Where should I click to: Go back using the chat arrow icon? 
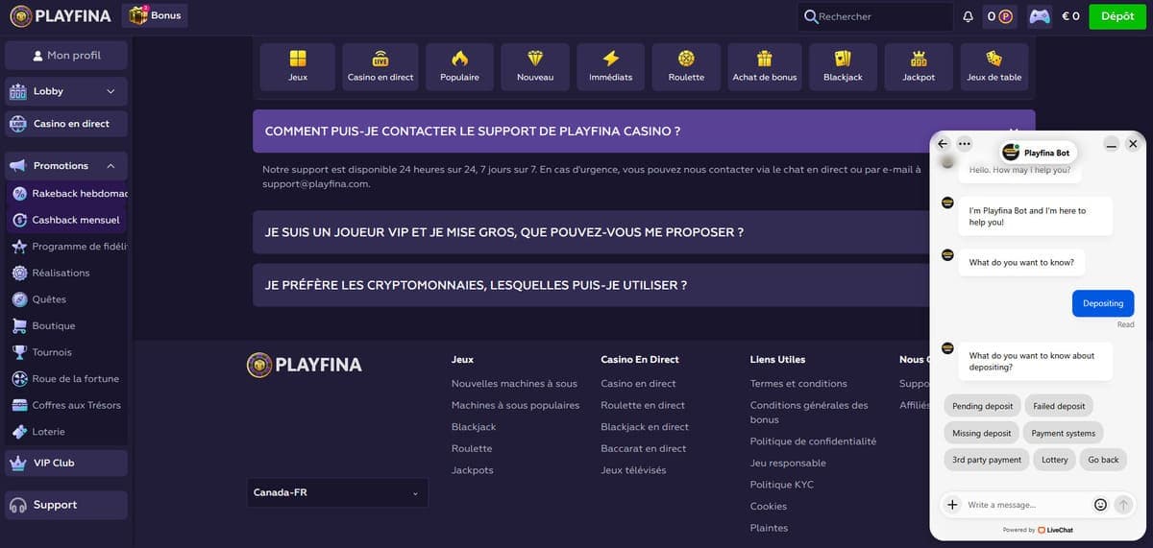(943, 144)
